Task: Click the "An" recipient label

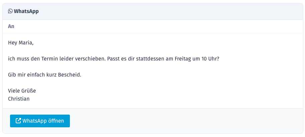Action: (11, 26)
